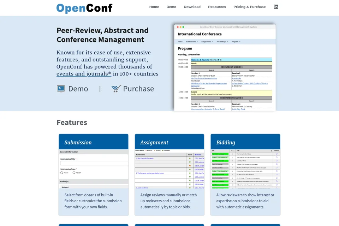Expand Proceedings dropdown in the program screenshot
Viewport: 339px width, 226px height.
coord(222,42)
